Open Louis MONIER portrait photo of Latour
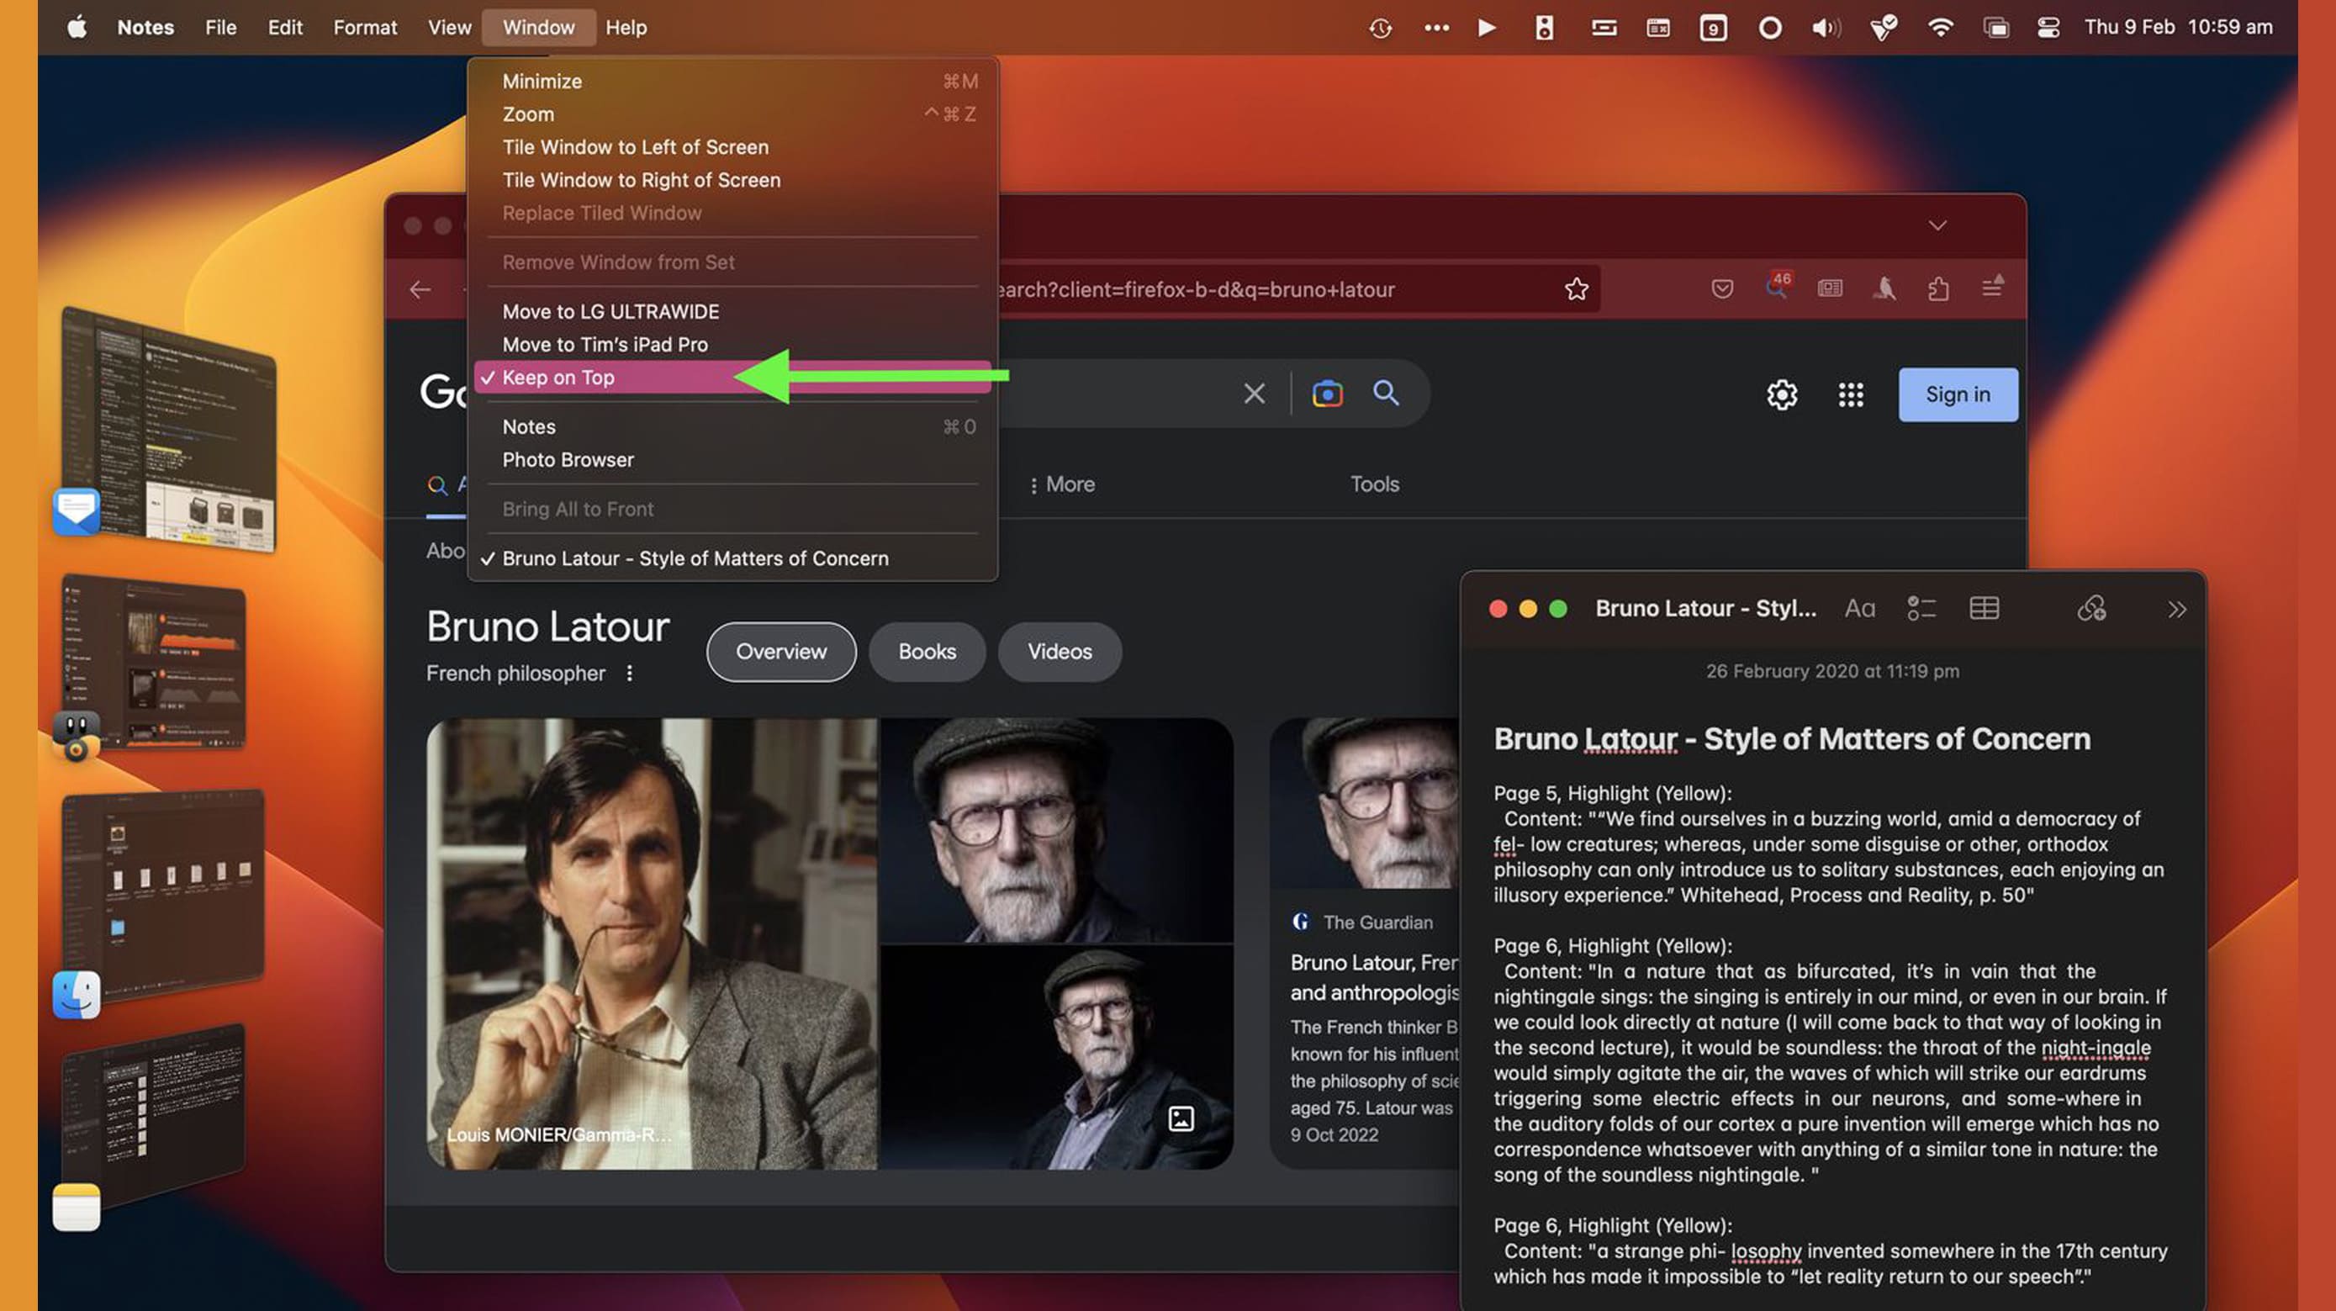This screenshot has height=1311, width=2336. coord(651,944)
